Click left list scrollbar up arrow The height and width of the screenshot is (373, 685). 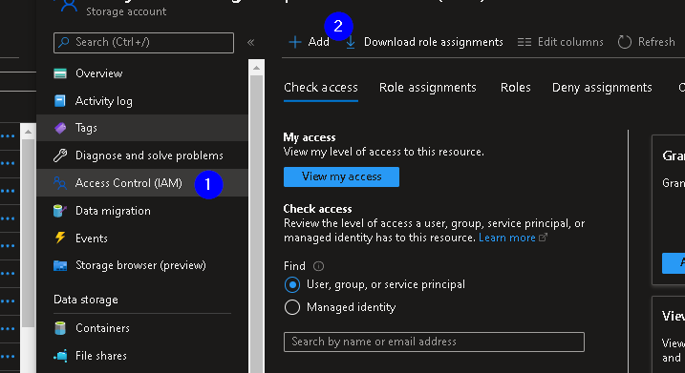tap(28, 132)
